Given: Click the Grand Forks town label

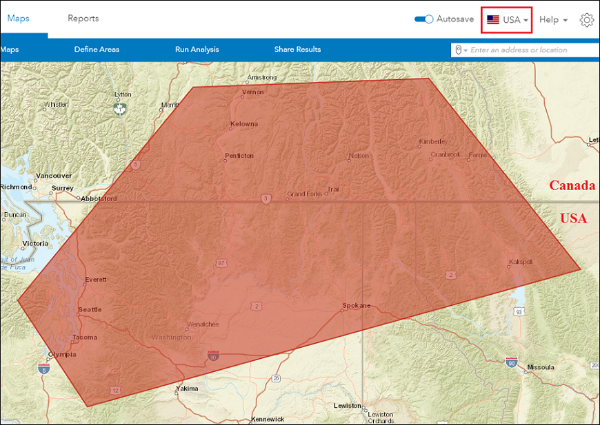Looking at the screenshot, I should 305,194.
